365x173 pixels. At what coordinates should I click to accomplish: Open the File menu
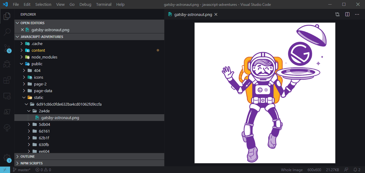pos(16,4)
